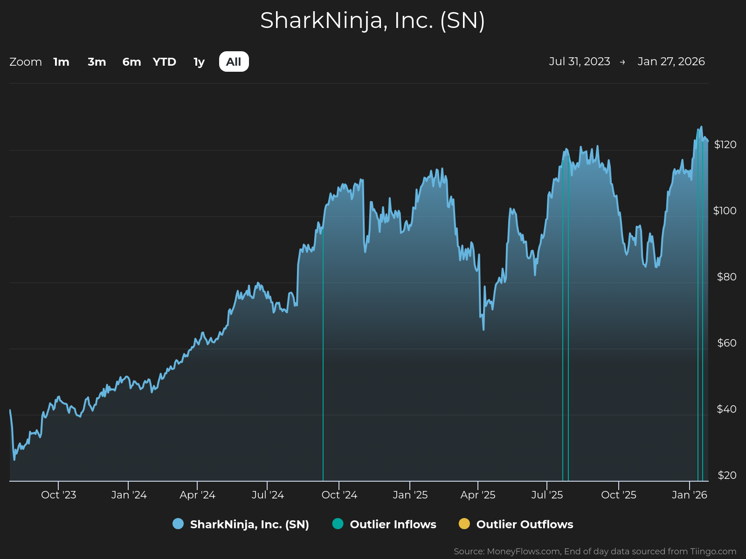Image resolution: width=746 pixels, height=559 pixels.
Task: Click the Jul '25 x-axis label
Action: tap(547, 495)
